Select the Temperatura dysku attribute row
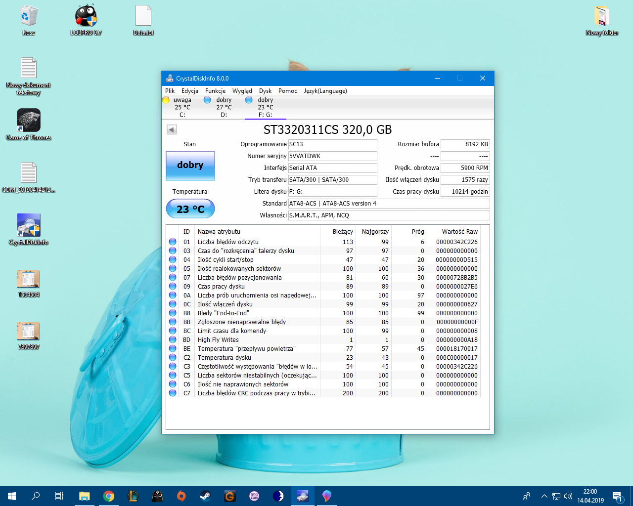 click(323, 358)
